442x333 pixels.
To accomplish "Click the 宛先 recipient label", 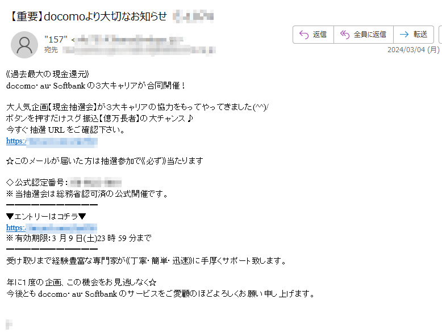I will [x=51, y=50].
